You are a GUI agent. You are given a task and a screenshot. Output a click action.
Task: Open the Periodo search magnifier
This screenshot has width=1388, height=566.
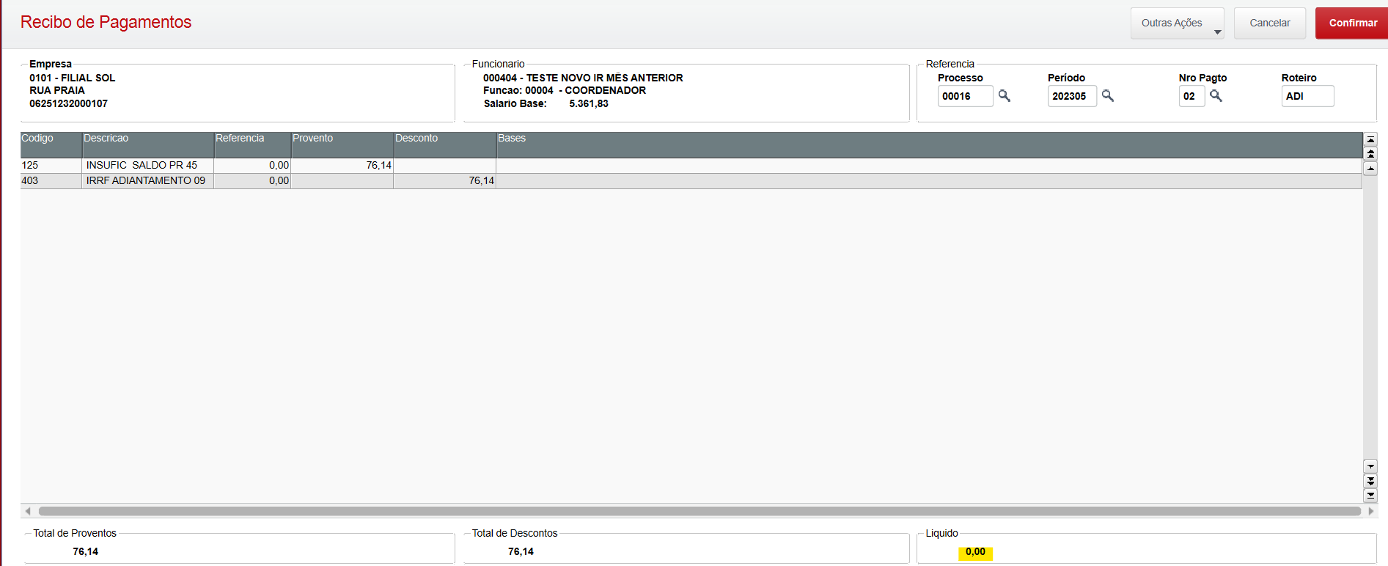1108,96
